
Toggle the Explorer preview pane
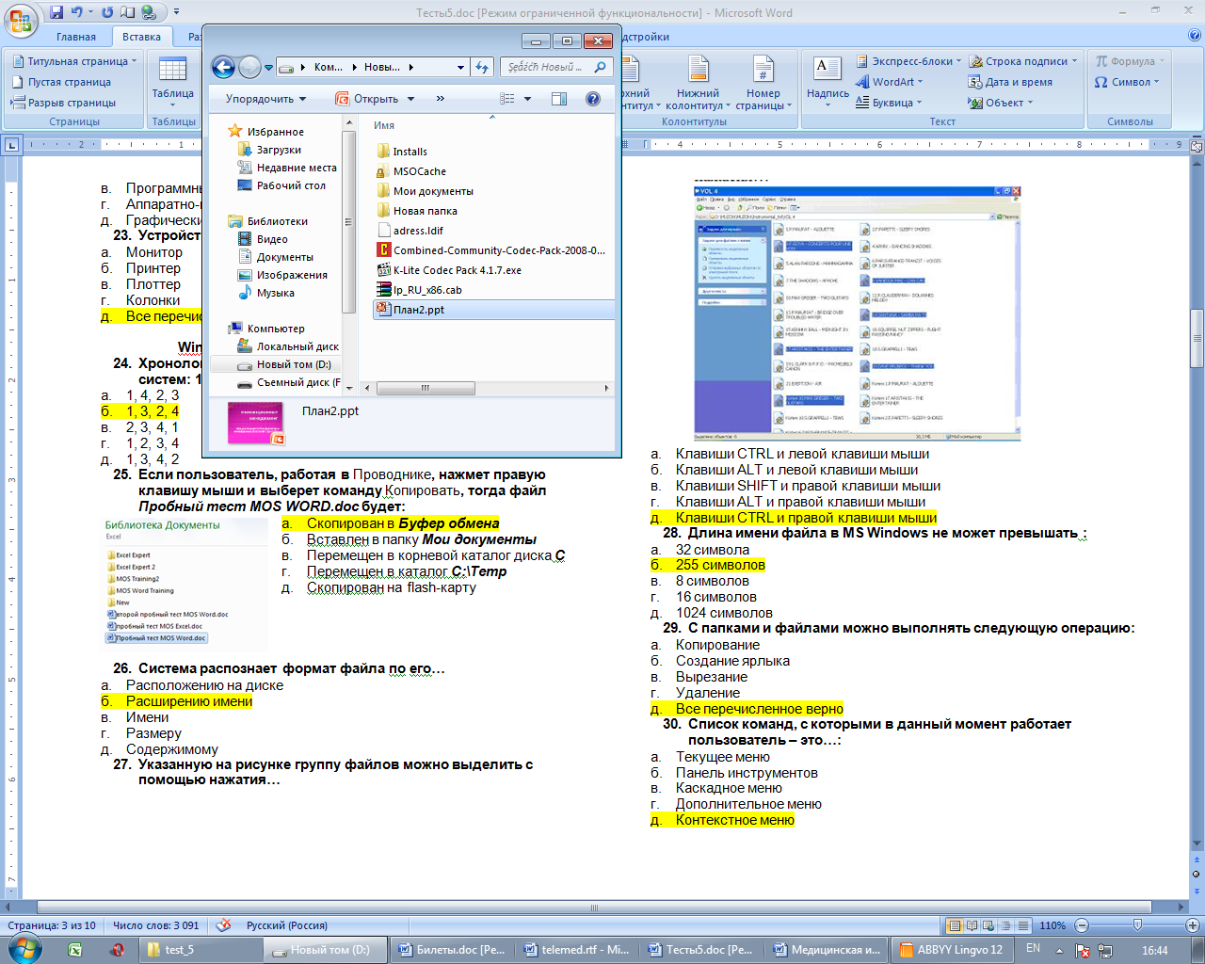558,99
